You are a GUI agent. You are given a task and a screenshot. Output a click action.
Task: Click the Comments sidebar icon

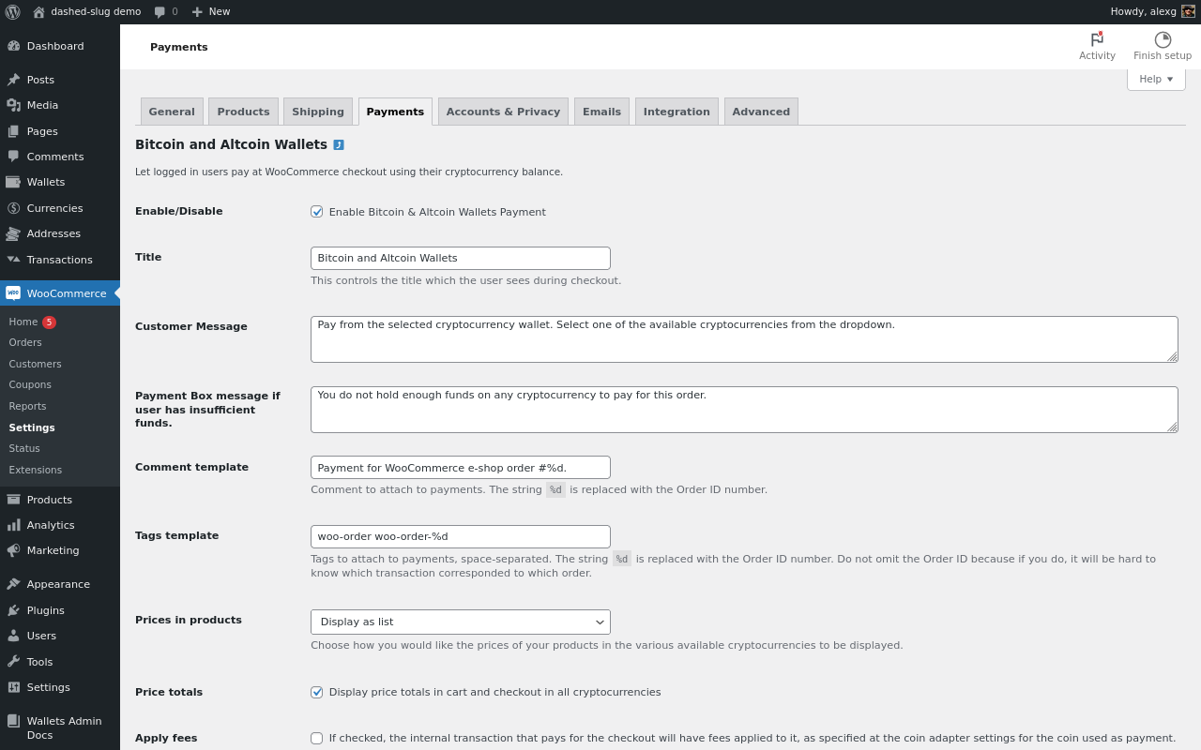click(13, 157)
